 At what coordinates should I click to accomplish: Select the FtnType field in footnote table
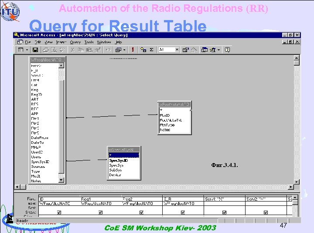coord(167,125)
